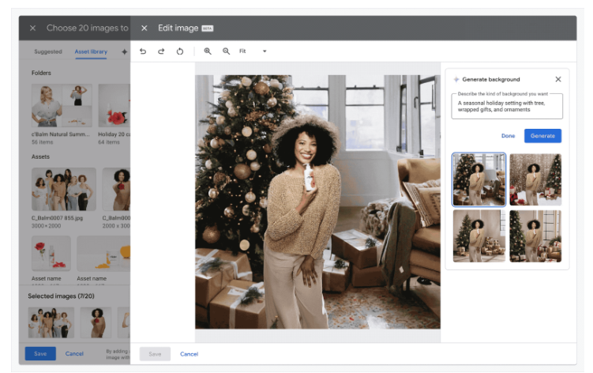Click Done in Generate background panel
Image resolution: width=593 pixels, height=373 pixels.
508,136
